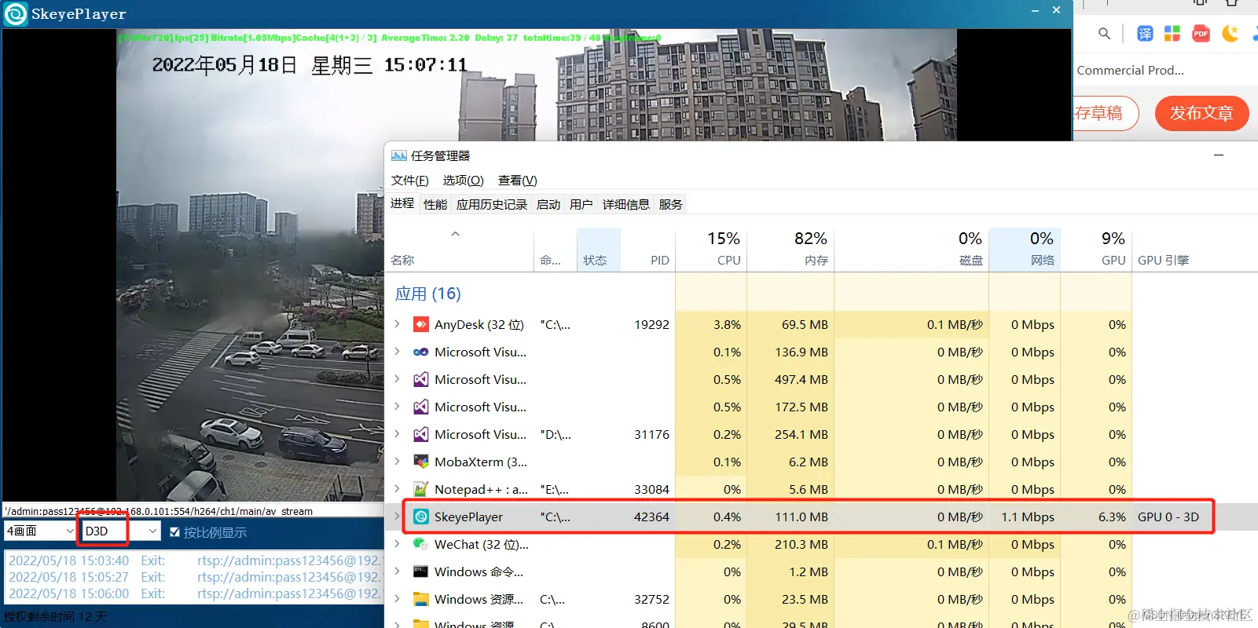Switch to the 用户 tab
1258x628 pixels.
click(581, 205)
